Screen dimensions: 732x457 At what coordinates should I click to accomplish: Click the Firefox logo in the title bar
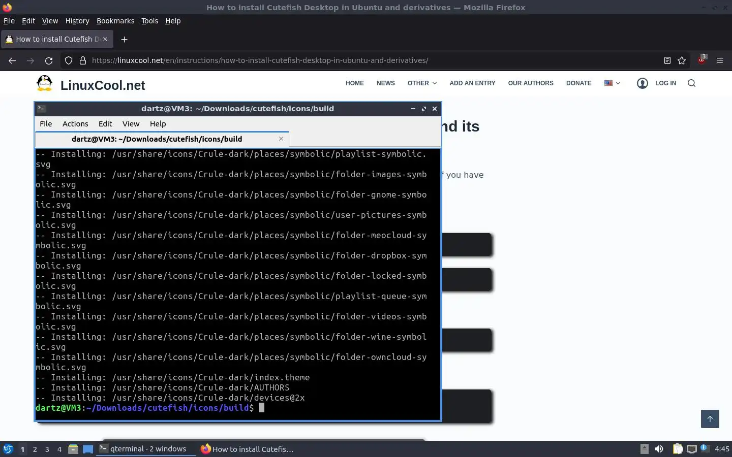(7, 8)
